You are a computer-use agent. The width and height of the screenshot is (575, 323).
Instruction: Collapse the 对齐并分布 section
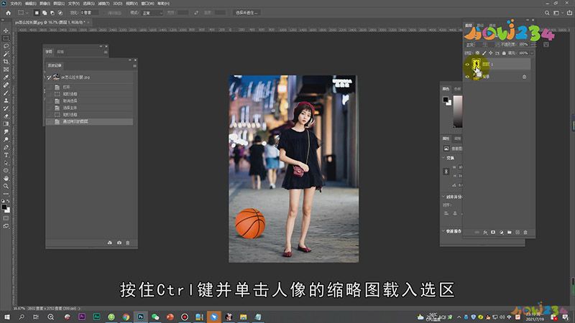pyautogui.click(x=443, y=197)
